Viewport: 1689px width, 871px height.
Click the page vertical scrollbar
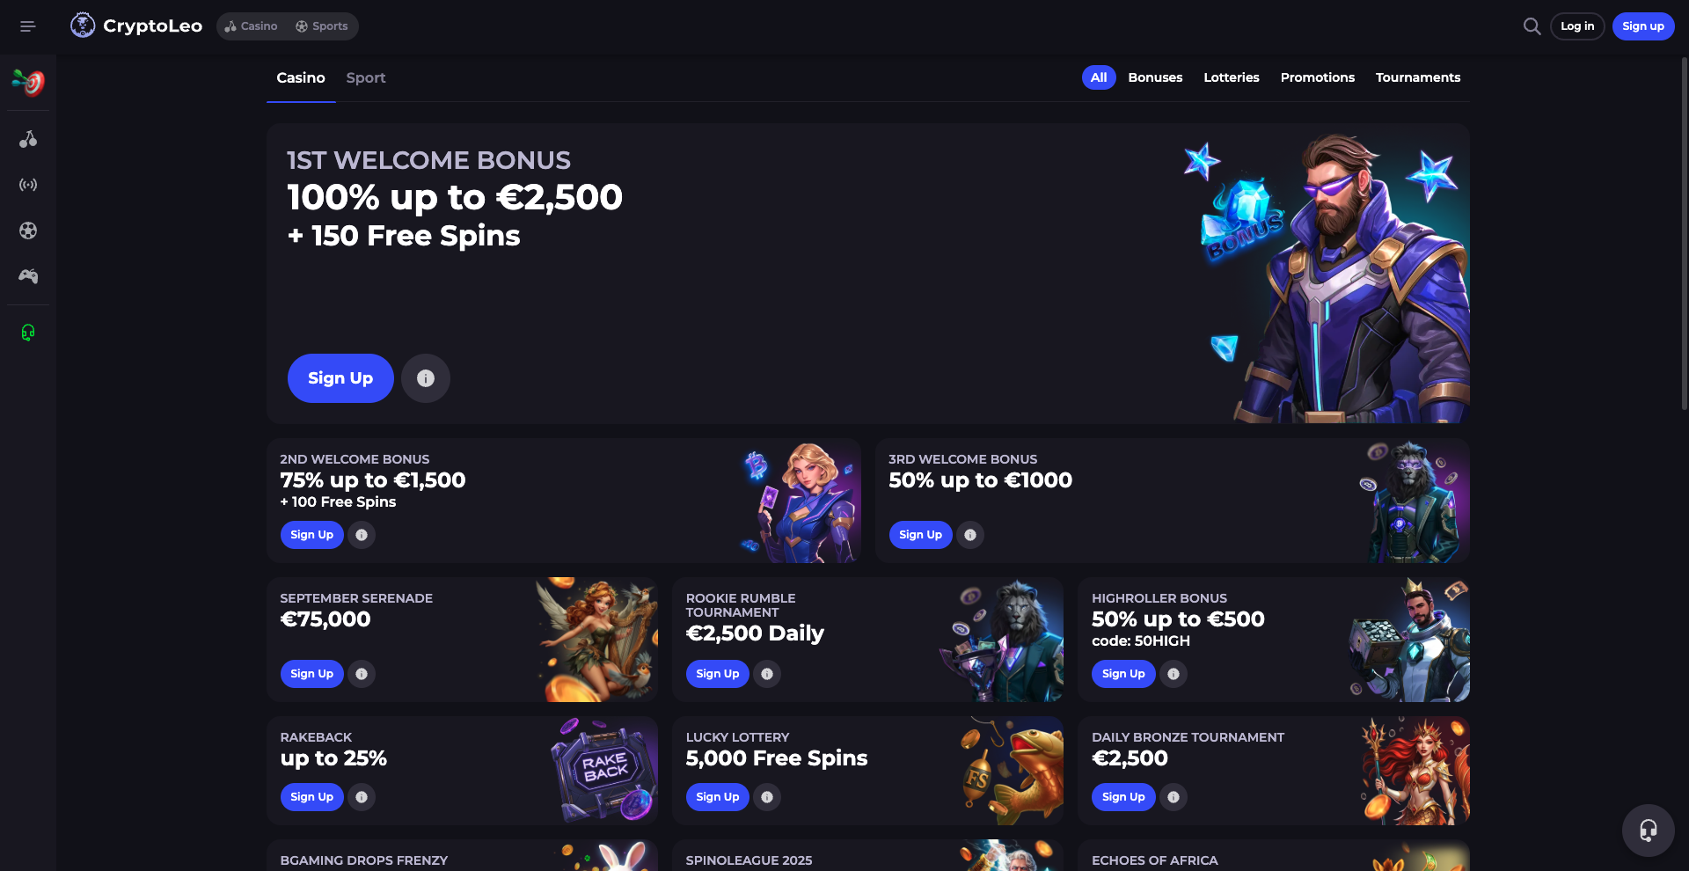(1684, 233)
